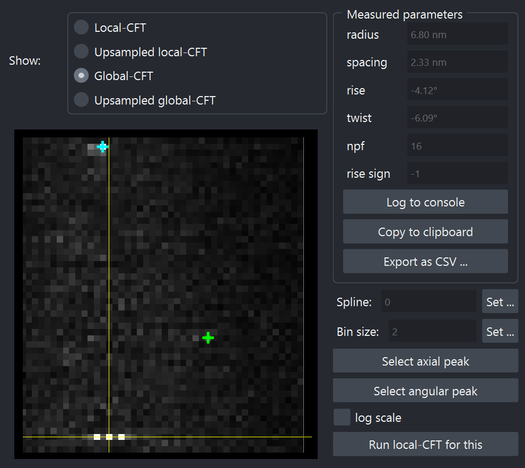This screenshot has height=468, width=525.
Task: Click the npf value field
Action: tap(457, 145)
